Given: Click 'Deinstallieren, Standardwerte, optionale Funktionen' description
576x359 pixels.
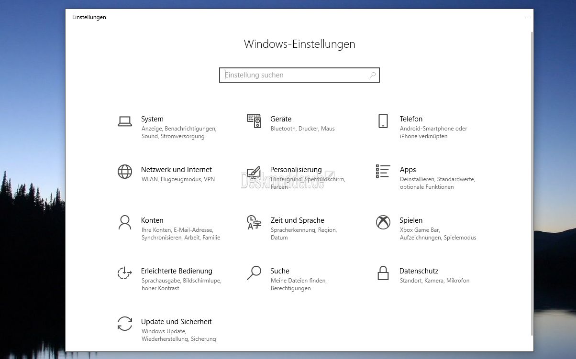Looking at the screenshot, I should tap(437, 183).
